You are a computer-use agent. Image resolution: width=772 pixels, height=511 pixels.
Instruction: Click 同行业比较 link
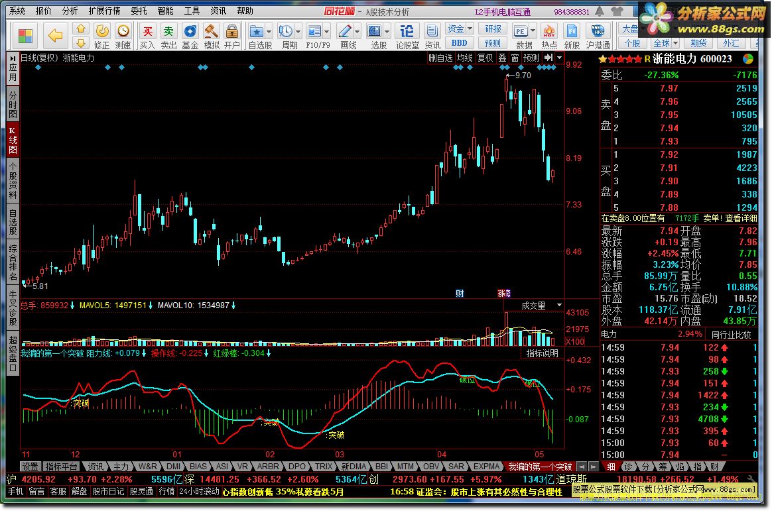tap(732, 335)
